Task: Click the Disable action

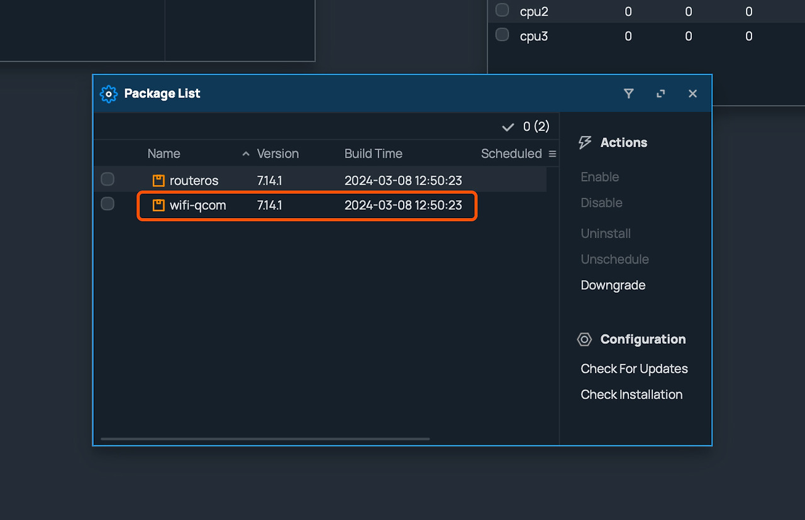Action: tap(602, 203)
